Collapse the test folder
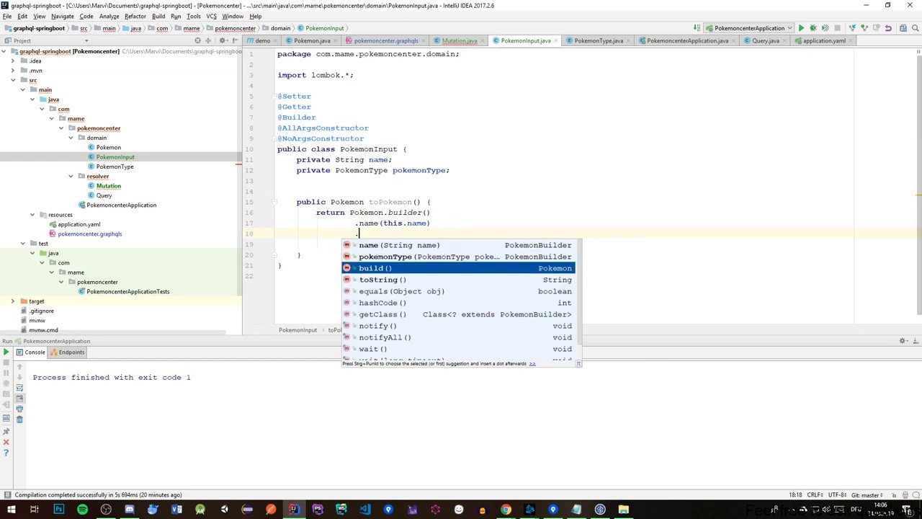Image resolution: width=922 pixels, height=519 pixels. [x=23, y=244]
